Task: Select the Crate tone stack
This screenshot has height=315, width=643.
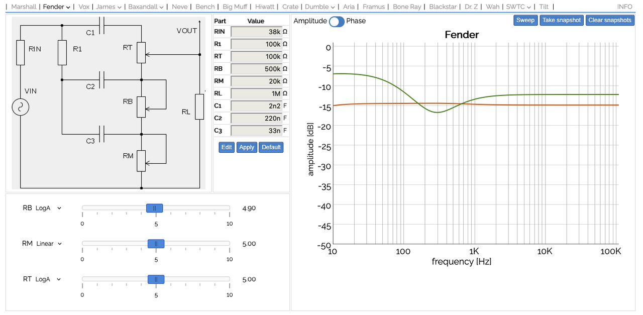Action: [290, 7]
